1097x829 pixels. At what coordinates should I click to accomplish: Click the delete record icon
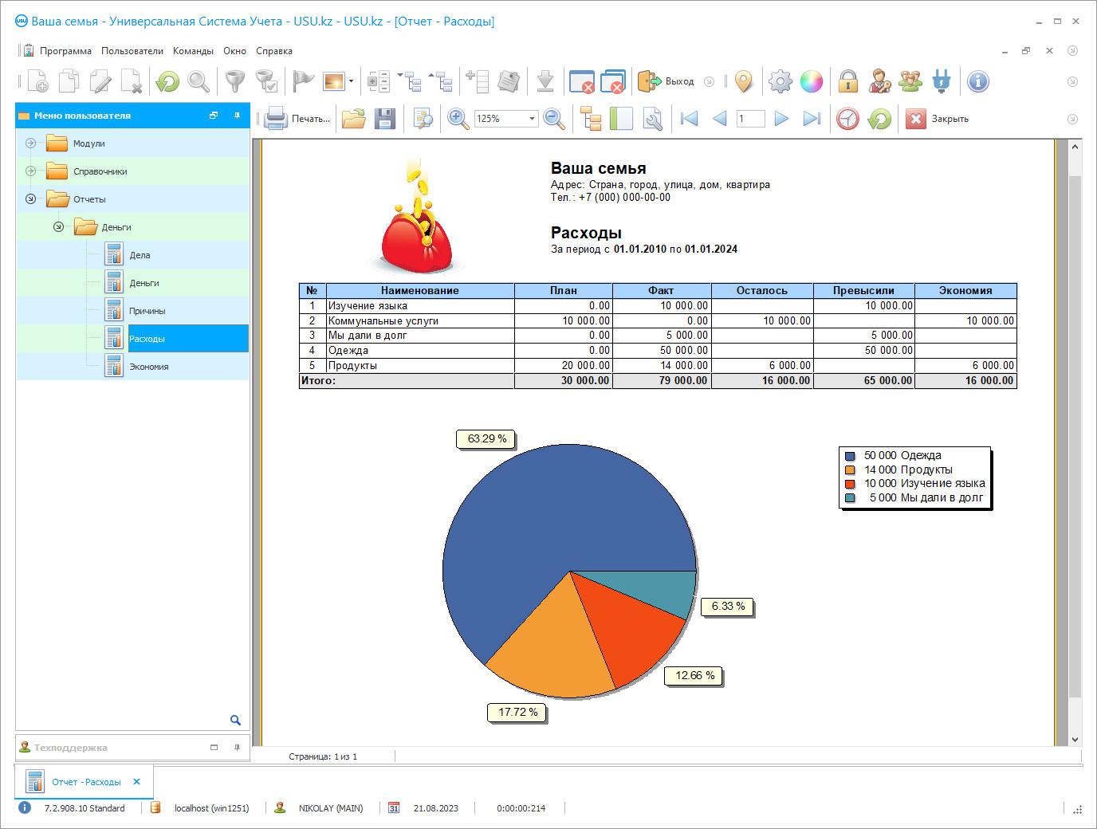pos(132,81)
